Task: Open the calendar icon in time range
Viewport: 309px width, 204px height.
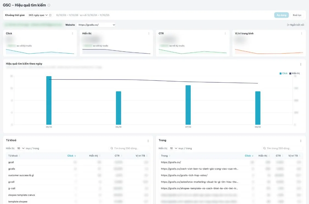Action: 50,15
